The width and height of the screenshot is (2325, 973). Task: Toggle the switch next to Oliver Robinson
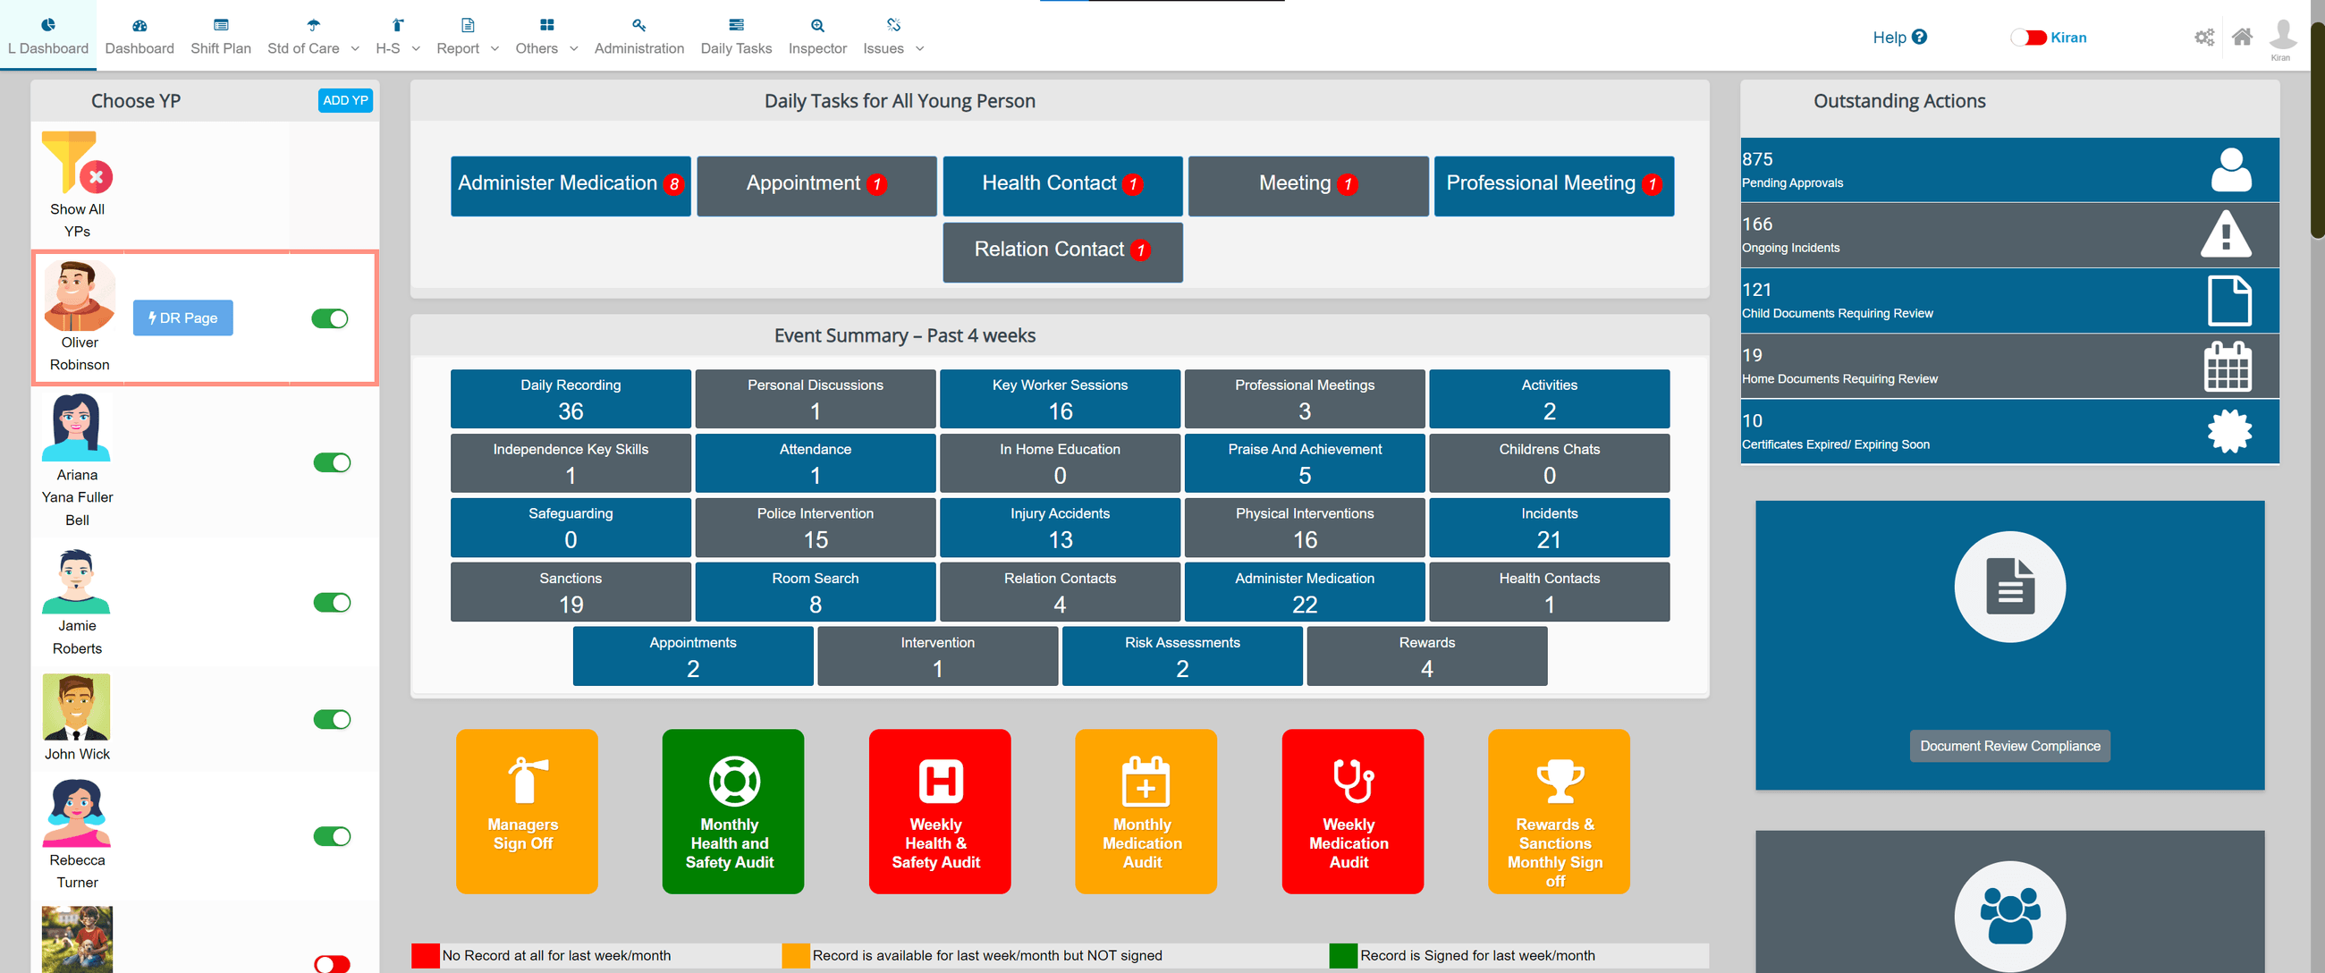(329, 317)
